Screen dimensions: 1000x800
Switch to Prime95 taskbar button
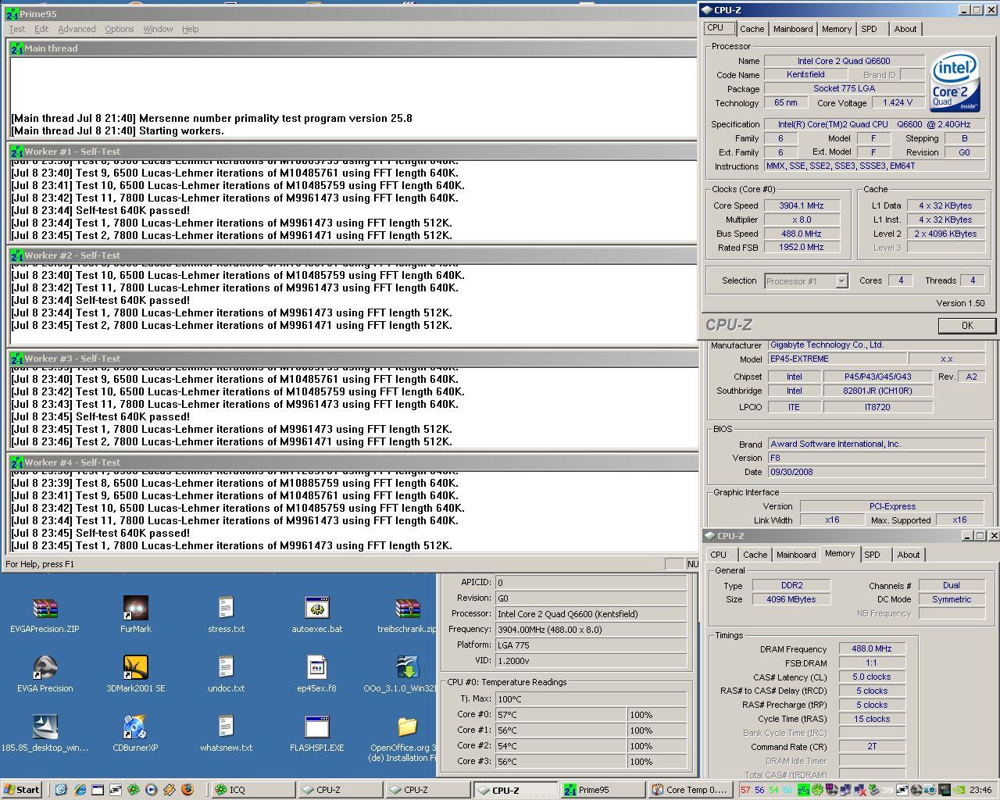[x=602, y=790]
